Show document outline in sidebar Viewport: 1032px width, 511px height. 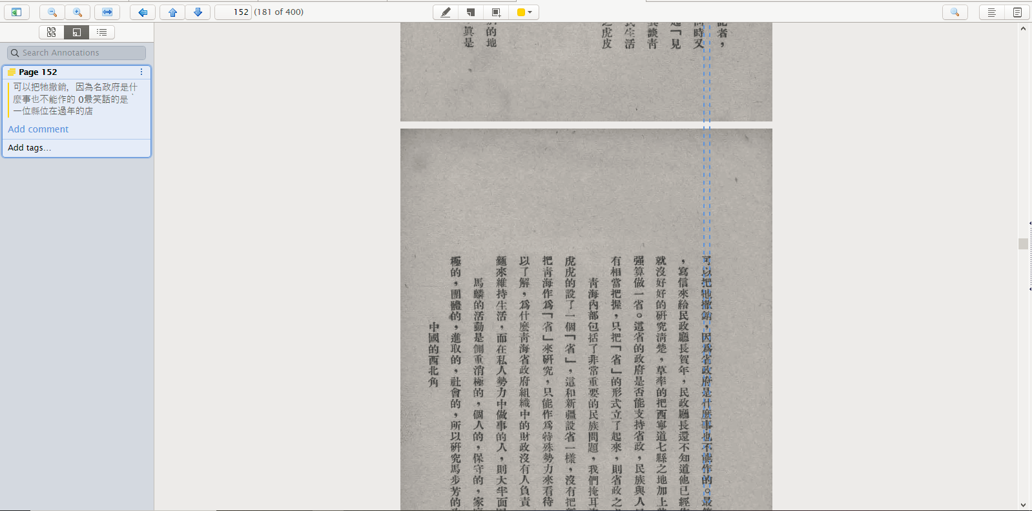click(x=102, y=32)
